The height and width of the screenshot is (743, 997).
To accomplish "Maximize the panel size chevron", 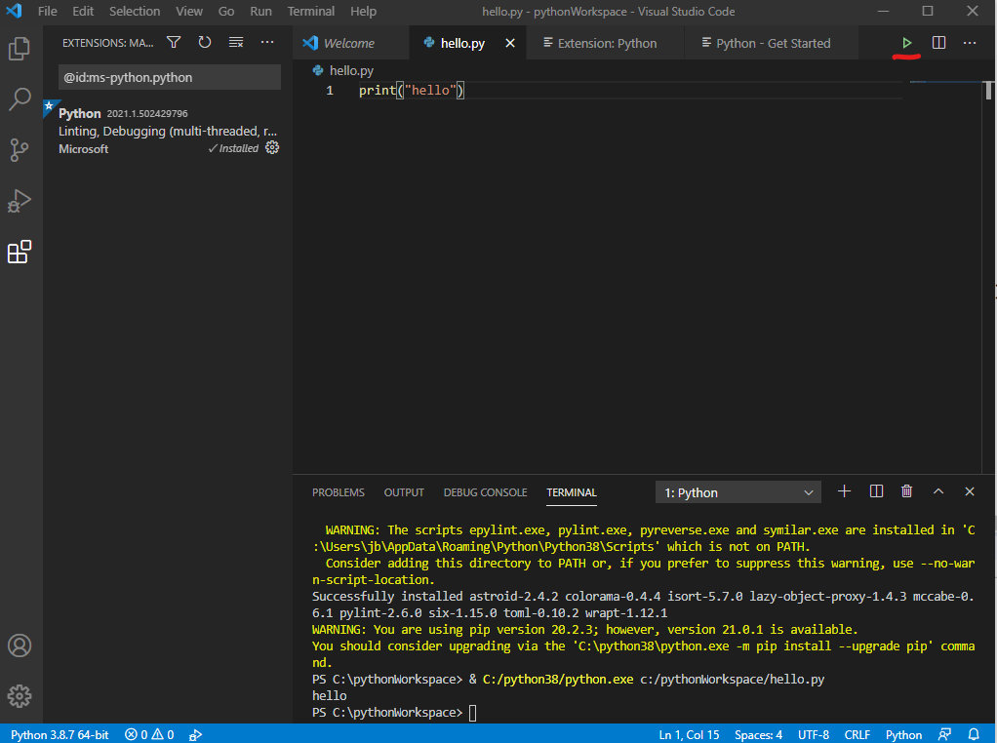I will pos(937,491).
